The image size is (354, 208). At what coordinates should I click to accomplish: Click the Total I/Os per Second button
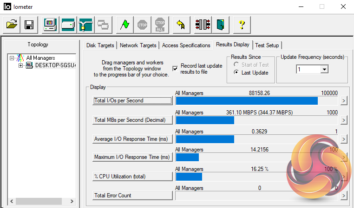pyautogui.click(x=132, y=101)
